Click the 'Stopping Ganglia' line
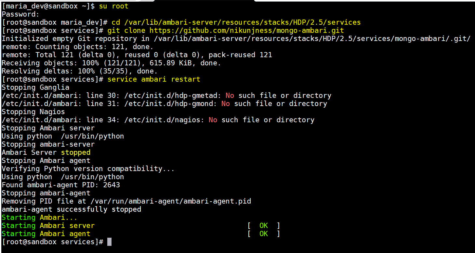Image resolution: width=475 pixels, height=253 pixels. click(x=35, y=87)
